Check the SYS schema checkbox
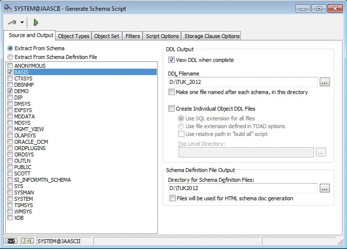347x249 pixels. tap(10, 186)
